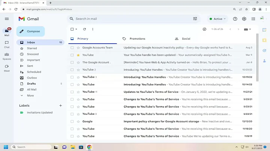This screenshot has height=151, width=270.
Task: Click the offline sync status icon
Action: (x=204, y=29)
